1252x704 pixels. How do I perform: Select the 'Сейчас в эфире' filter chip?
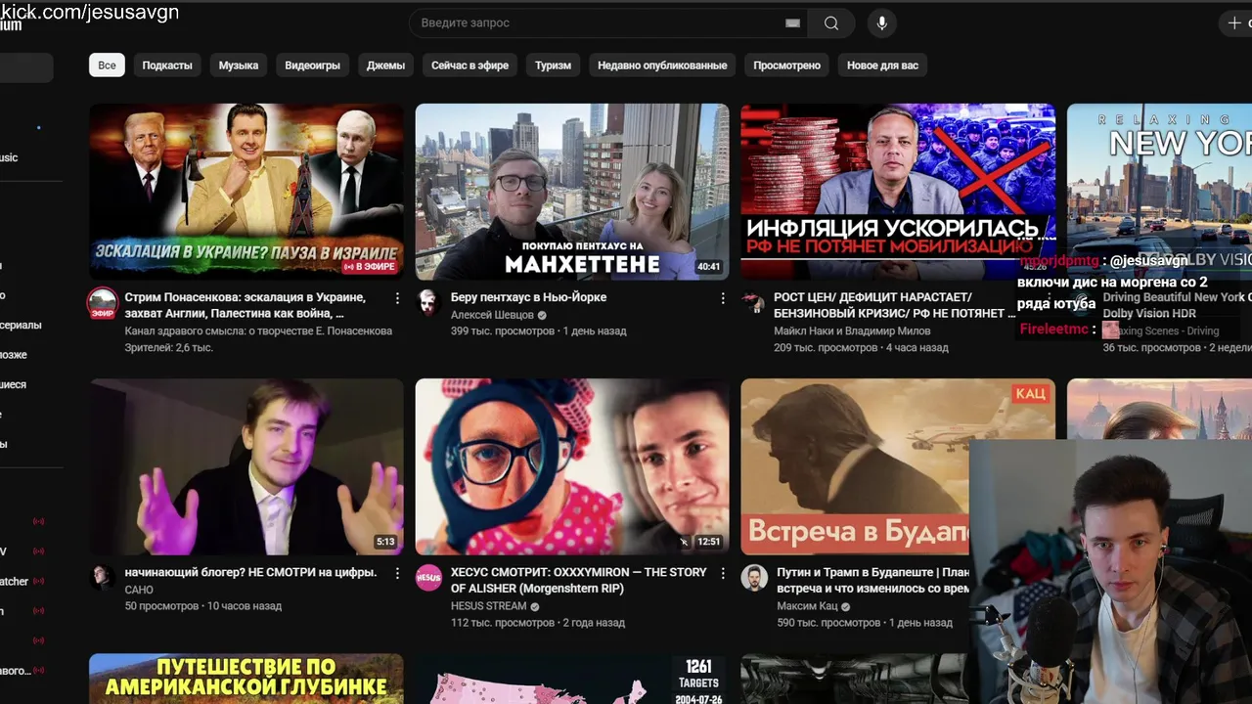470,66
